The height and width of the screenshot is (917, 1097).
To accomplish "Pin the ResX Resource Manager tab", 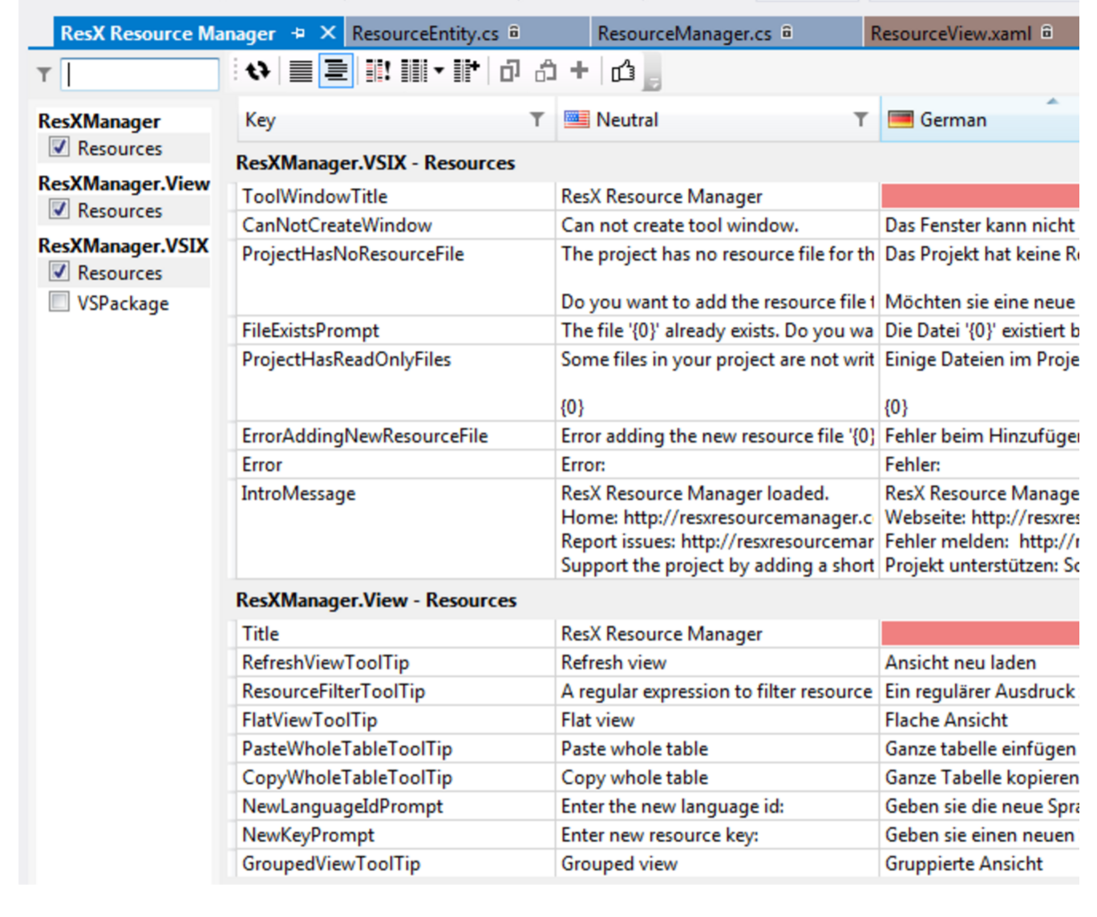I will pyautogui.click(x=298, y=34).
